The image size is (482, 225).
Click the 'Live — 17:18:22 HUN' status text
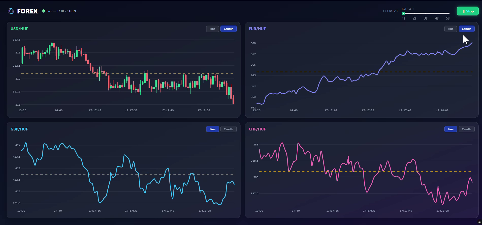pos(61,11)
